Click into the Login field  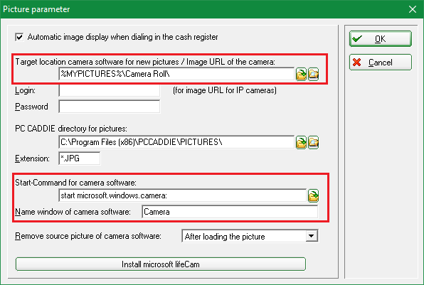110,90
